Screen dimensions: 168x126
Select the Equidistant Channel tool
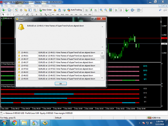coord(27,15)
